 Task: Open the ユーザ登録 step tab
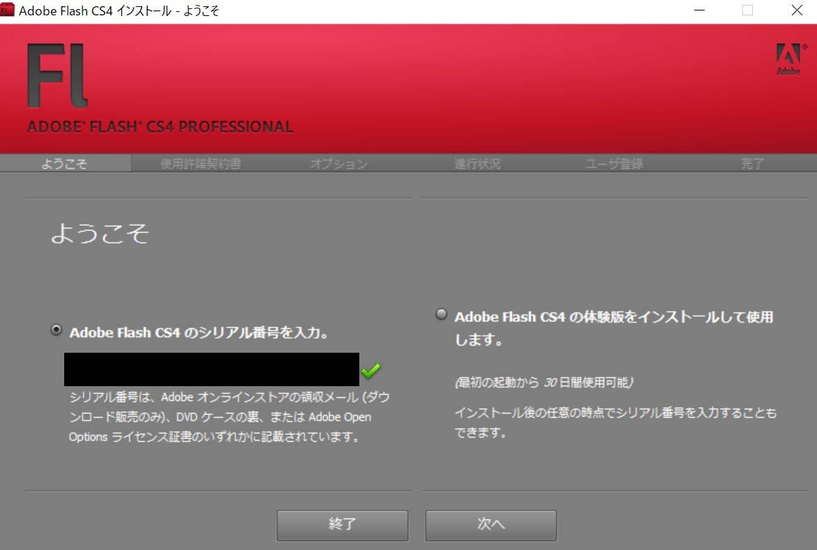614,164
